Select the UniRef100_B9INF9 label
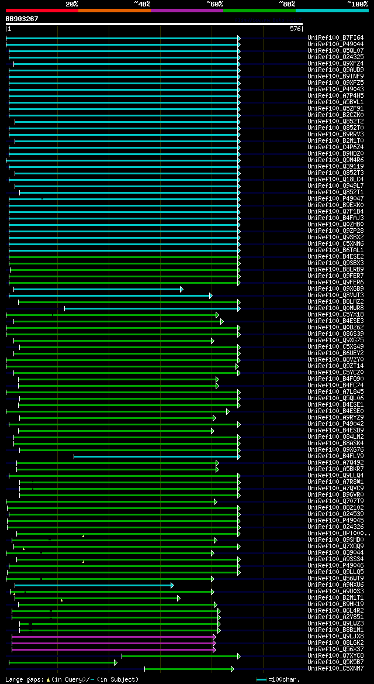The width and height of the screenshot is (374, 684). point(335,76)
